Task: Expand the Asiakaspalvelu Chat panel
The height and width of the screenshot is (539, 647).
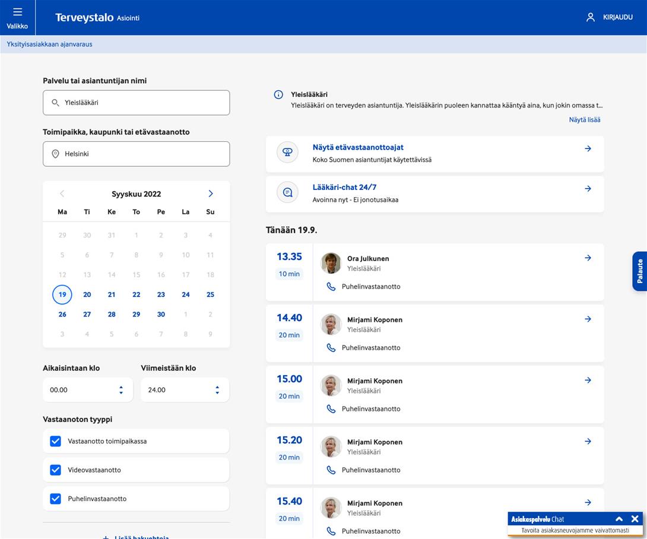Action: coord(619,519)
